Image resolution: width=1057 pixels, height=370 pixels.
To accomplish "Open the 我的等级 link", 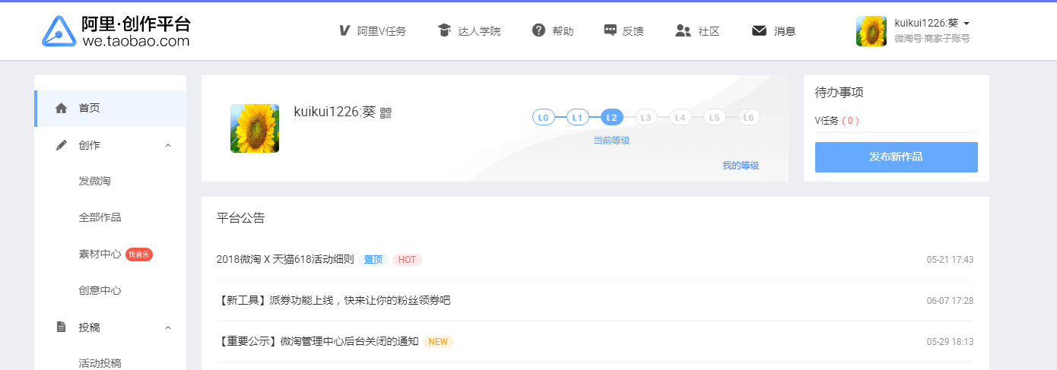I will [x=741, y=166].
